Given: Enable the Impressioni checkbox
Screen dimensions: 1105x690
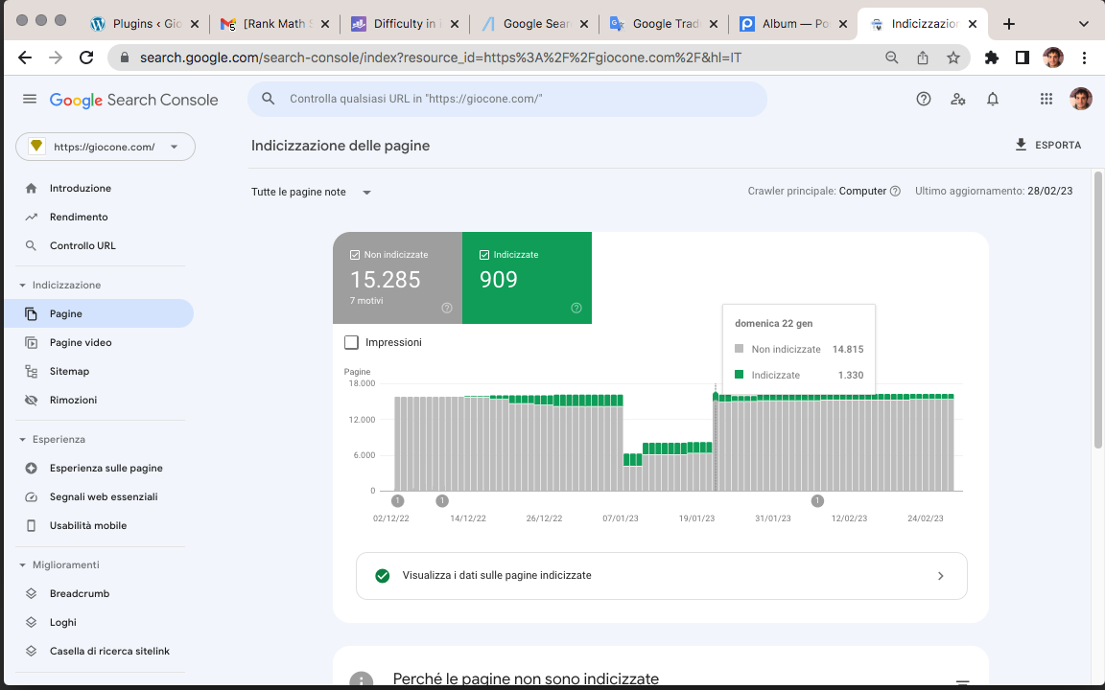Looking at the screenshot, I should coord(351,342).
